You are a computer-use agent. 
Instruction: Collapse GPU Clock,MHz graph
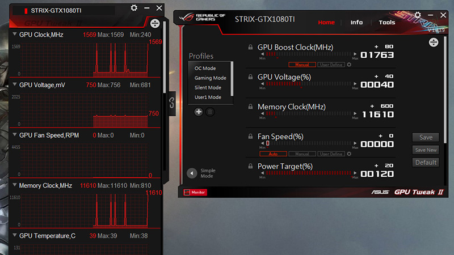tap(15, 34)
